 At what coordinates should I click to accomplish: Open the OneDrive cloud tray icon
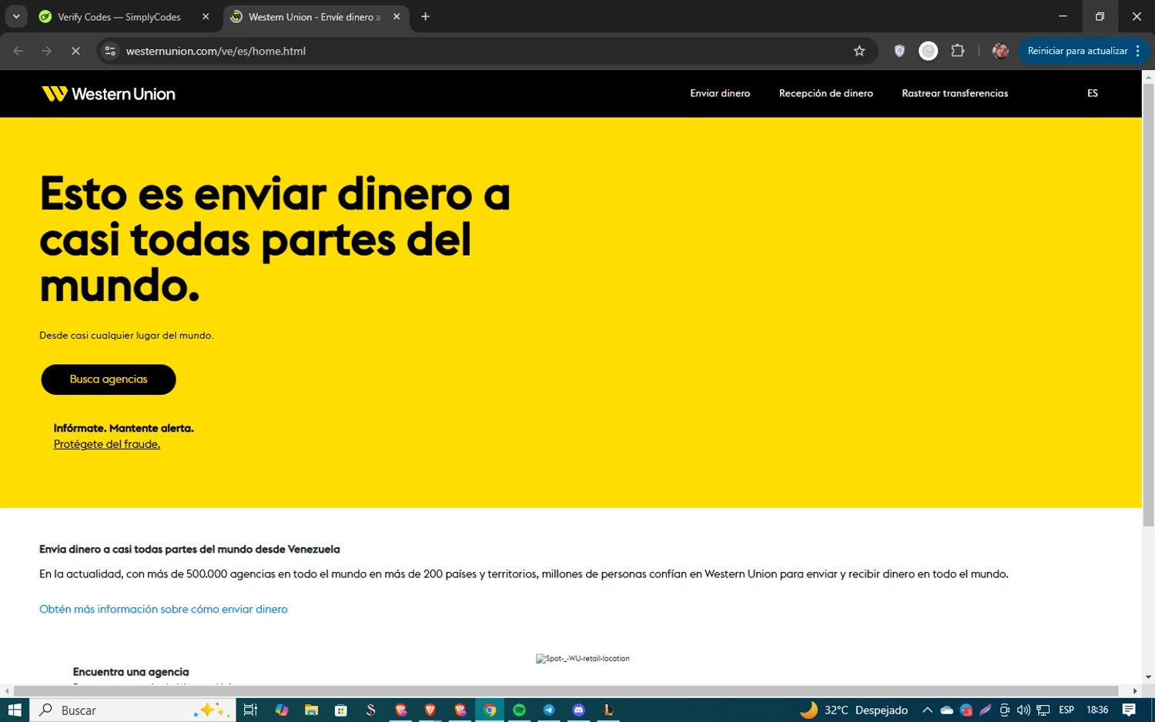click(x=947, y=710)
